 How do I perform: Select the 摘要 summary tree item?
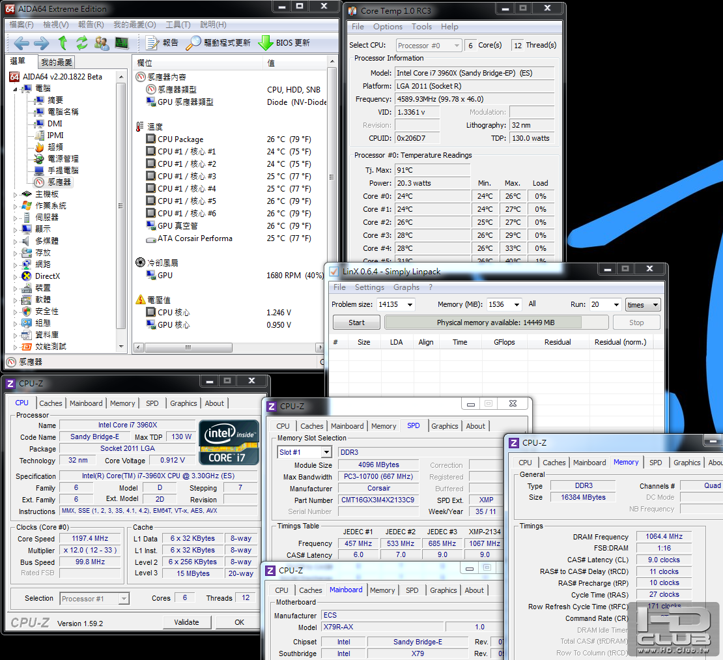click(55, 100)
